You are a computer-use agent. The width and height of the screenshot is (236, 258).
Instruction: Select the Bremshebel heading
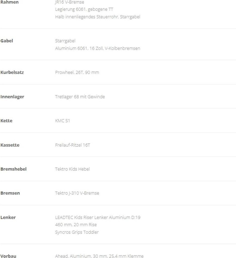[13, 169]
